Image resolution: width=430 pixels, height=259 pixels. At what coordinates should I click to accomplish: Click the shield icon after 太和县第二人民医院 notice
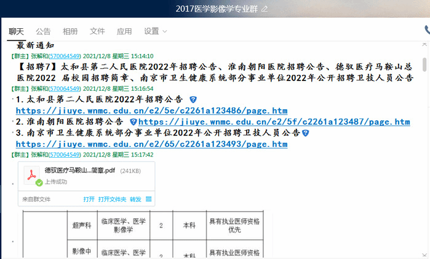point(193,99)
